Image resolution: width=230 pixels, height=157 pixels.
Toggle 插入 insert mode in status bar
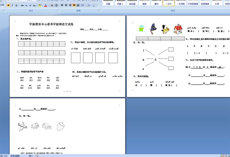(31, 156)
